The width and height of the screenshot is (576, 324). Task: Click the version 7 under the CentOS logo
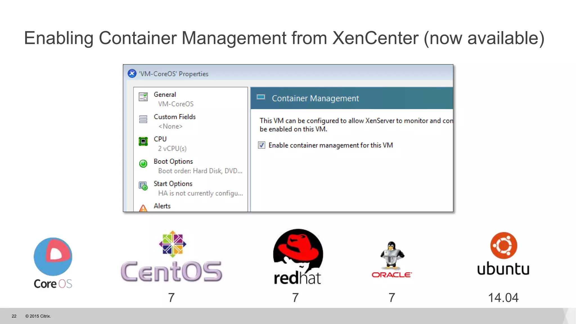coord(171,298)
